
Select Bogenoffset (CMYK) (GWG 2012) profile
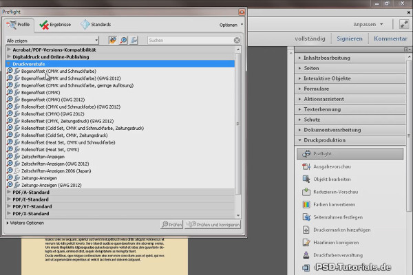tap(53, 100)
